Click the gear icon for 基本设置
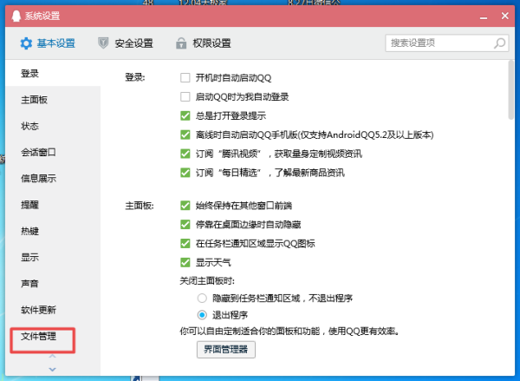Screen dimensions: 520x381 pyautogui.click(x=26, y=43)
